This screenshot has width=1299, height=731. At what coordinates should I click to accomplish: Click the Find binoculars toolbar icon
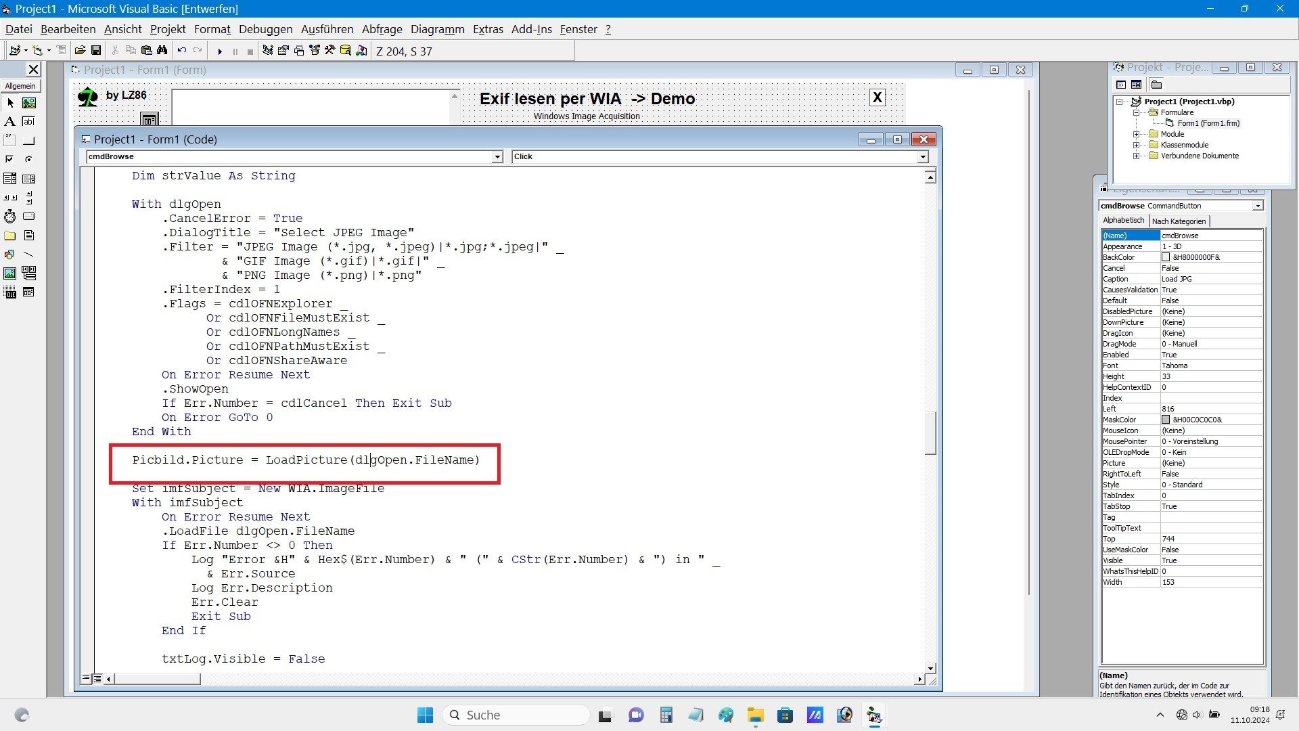click(x=162, y=51)
